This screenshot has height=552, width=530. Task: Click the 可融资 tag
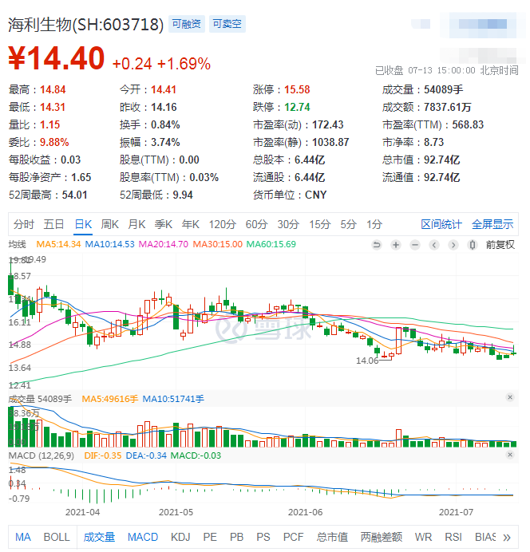point(187,24)
